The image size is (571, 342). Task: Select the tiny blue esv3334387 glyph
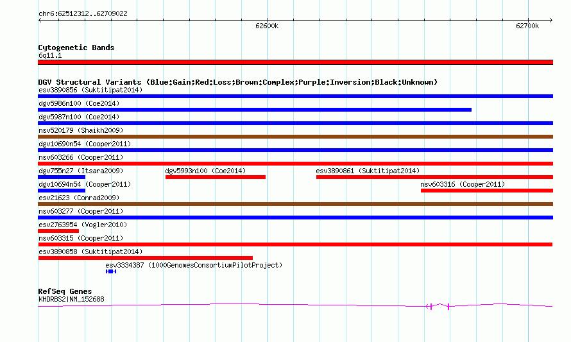click(x=111, y=271)
